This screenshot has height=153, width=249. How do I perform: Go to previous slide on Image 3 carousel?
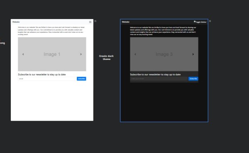[135, 54]
